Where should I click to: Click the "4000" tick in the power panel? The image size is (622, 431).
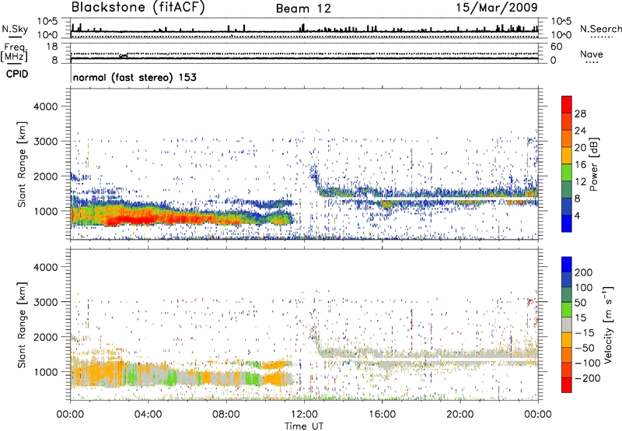(x=46, y=107)
